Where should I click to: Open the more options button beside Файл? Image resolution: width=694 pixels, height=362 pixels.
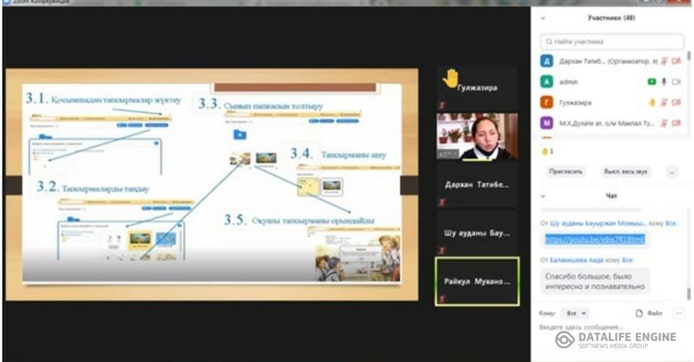677,314
